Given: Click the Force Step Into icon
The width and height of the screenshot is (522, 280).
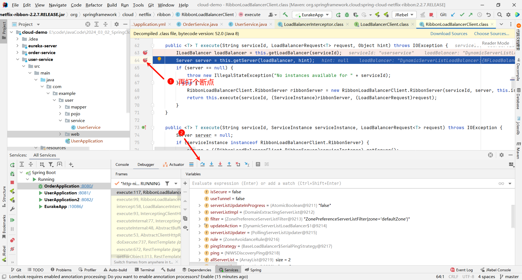Looking at the screenshot, I should [220, 164].
